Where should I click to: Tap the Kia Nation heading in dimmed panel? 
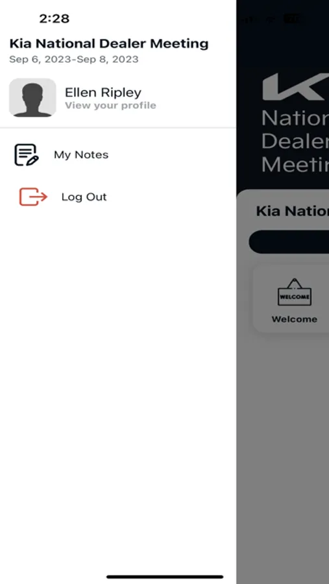(293, 211)
